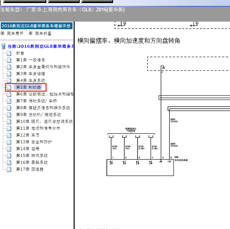Open 第8章 驾驶员信息和娱乐系统
Viewport: 230px width, 229px height.
tap(43, 108)
